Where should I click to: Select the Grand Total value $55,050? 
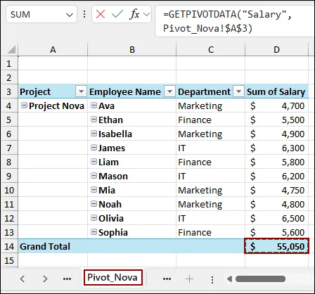coord(276,246)
